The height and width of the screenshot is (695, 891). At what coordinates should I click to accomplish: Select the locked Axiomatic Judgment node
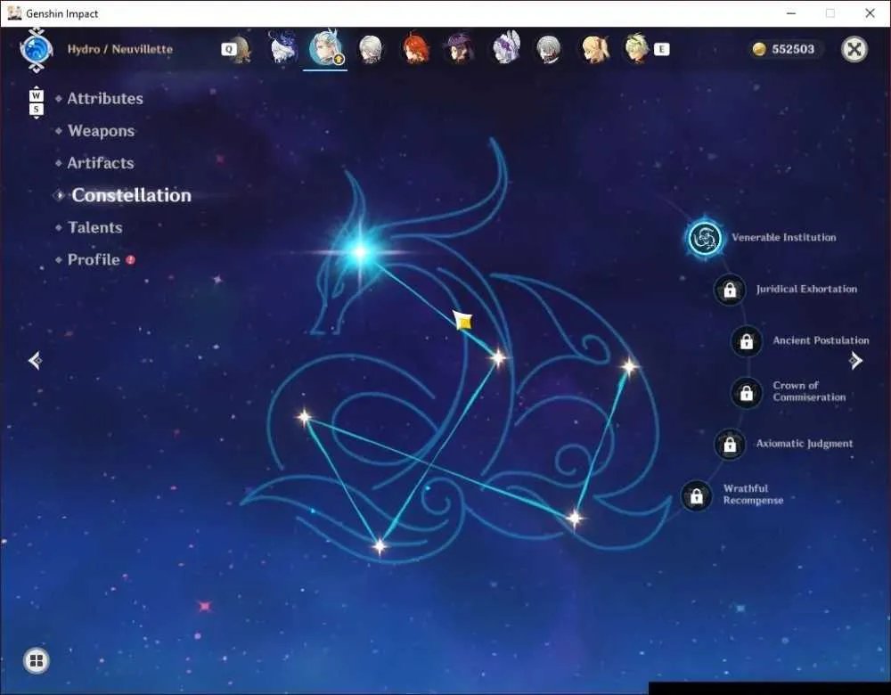point(730,445)
